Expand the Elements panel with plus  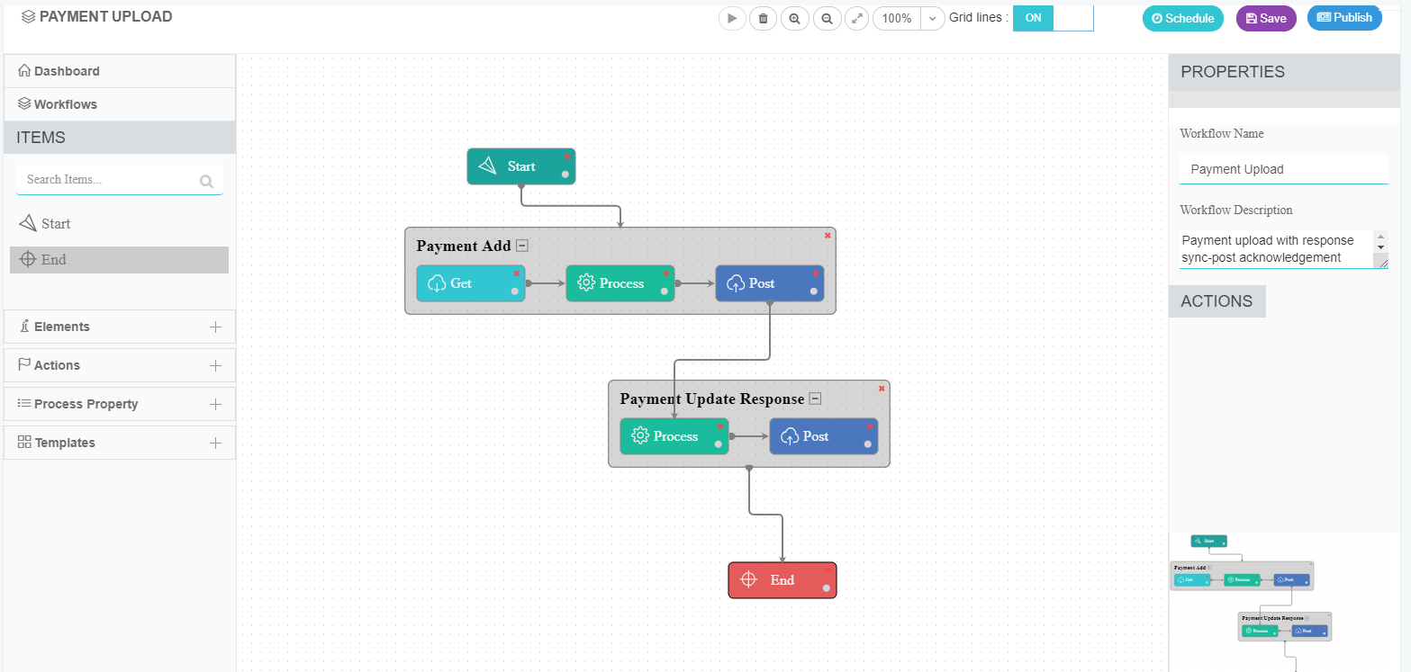click(x=216, y=327)
